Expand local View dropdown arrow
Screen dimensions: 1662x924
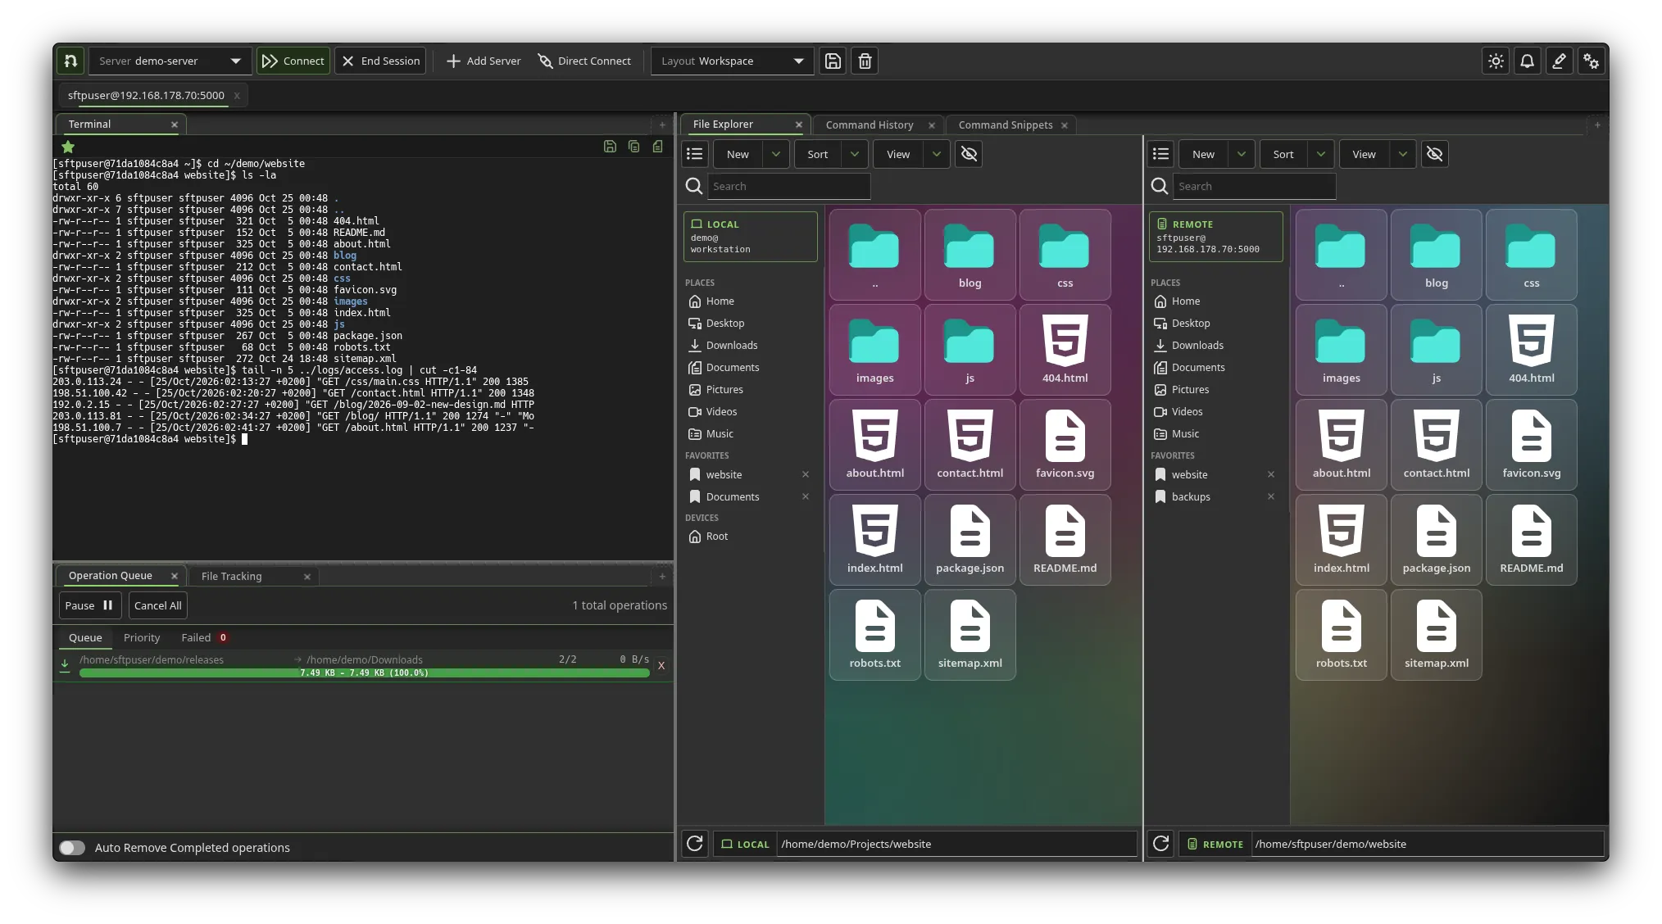pyautogui.click(x=936, y=154)
